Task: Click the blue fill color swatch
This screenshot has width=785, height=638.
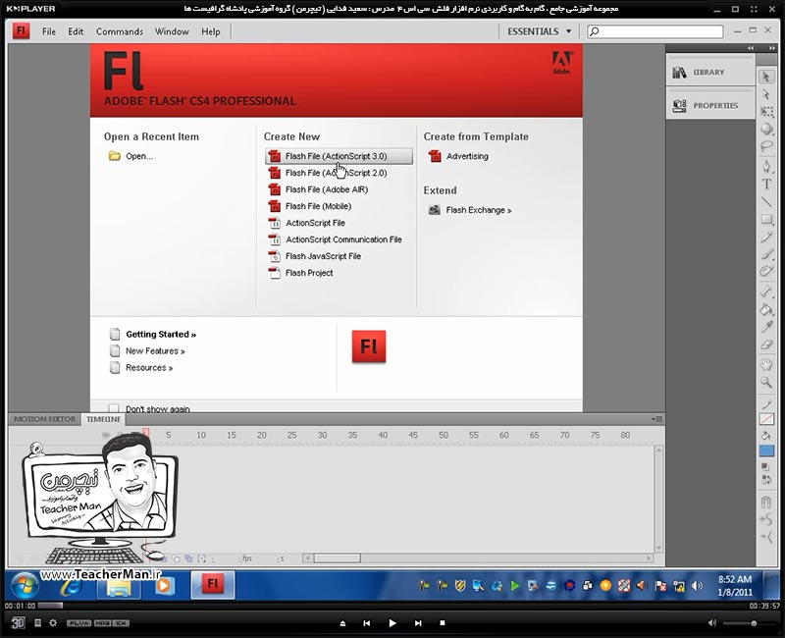Action: (766, 451)
